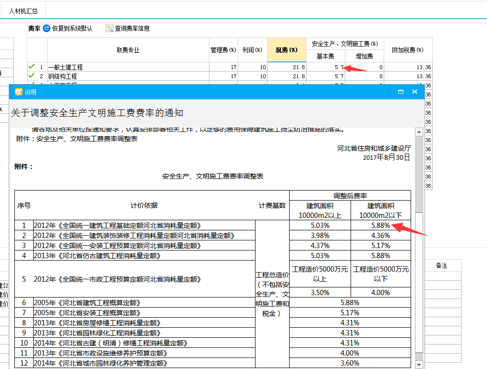Click the restore system default icon

[x=46, y=28]
